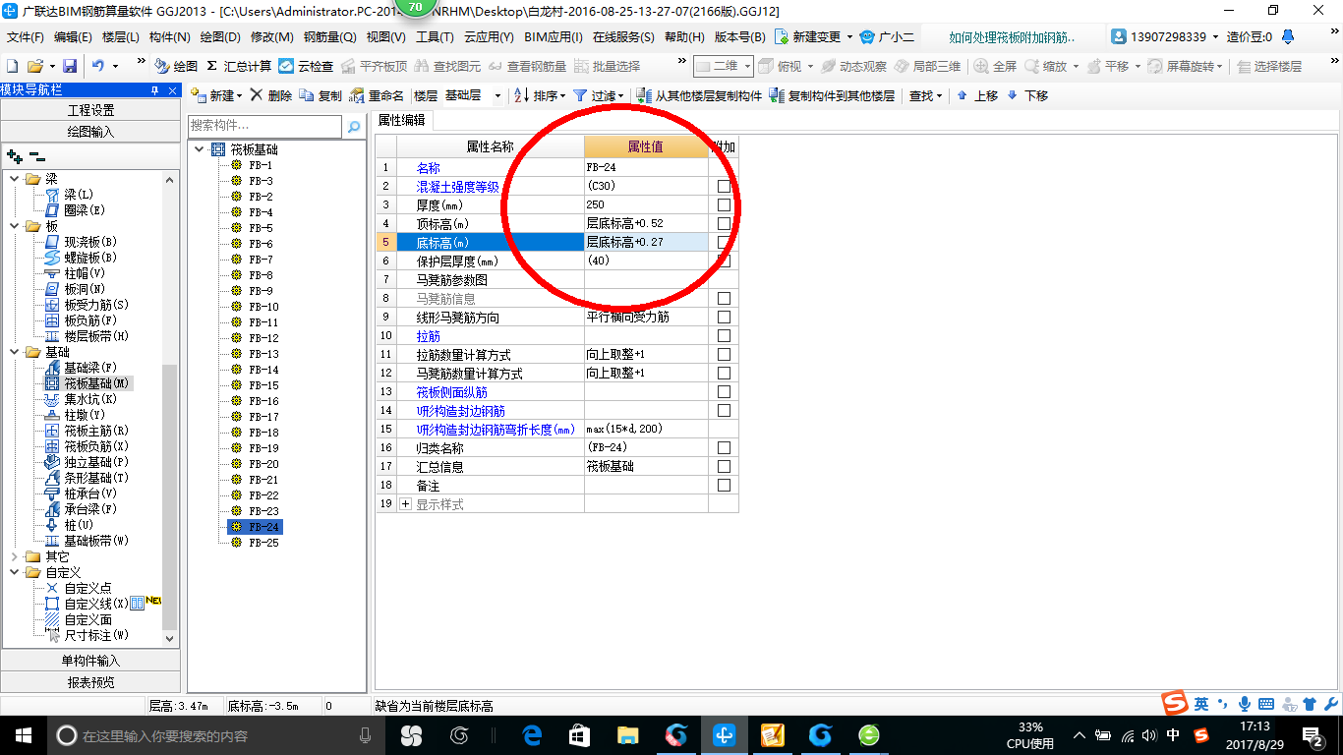Open 新建 dropdown in component toolbar
Viewport: 1343px width, 755px height.
[216, 95]
